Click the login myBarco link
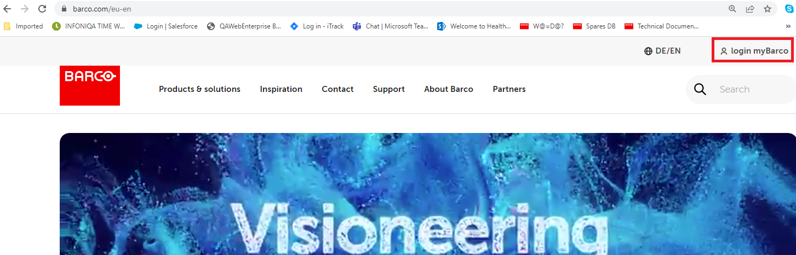 (x=754, y=51)
